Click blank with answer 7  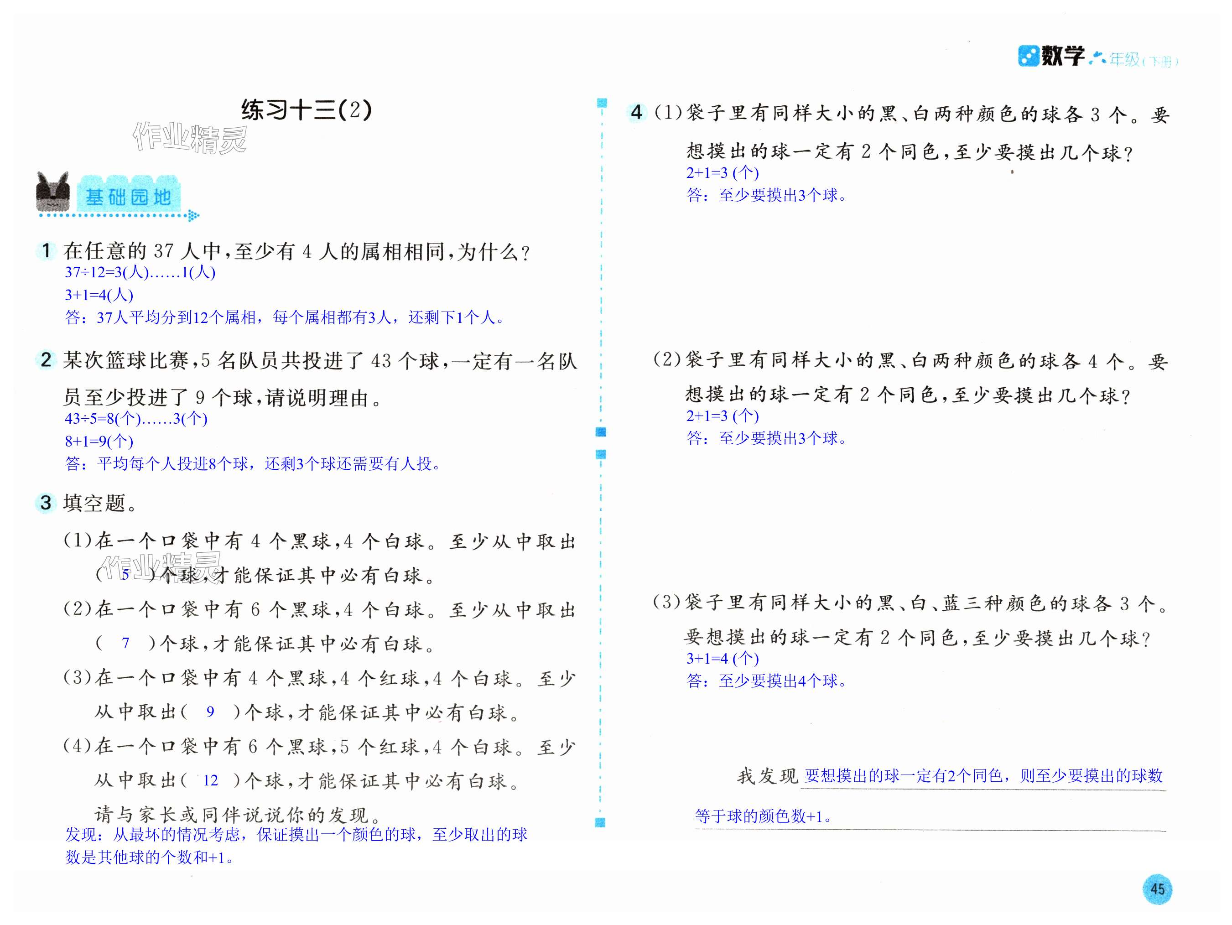click(125, 643)
